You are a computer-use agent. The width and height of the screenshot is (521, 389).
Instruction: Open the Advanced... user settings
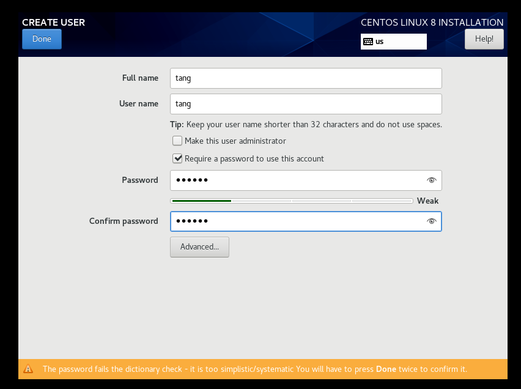click(199, 247)
